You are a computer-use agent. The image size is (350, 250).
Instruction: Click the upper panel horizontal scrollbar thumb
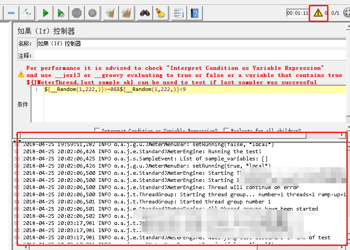coord(163,135)
